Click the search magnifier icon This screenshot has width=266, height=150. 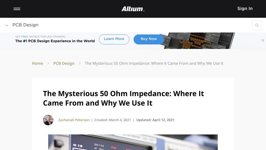(257, 25)
